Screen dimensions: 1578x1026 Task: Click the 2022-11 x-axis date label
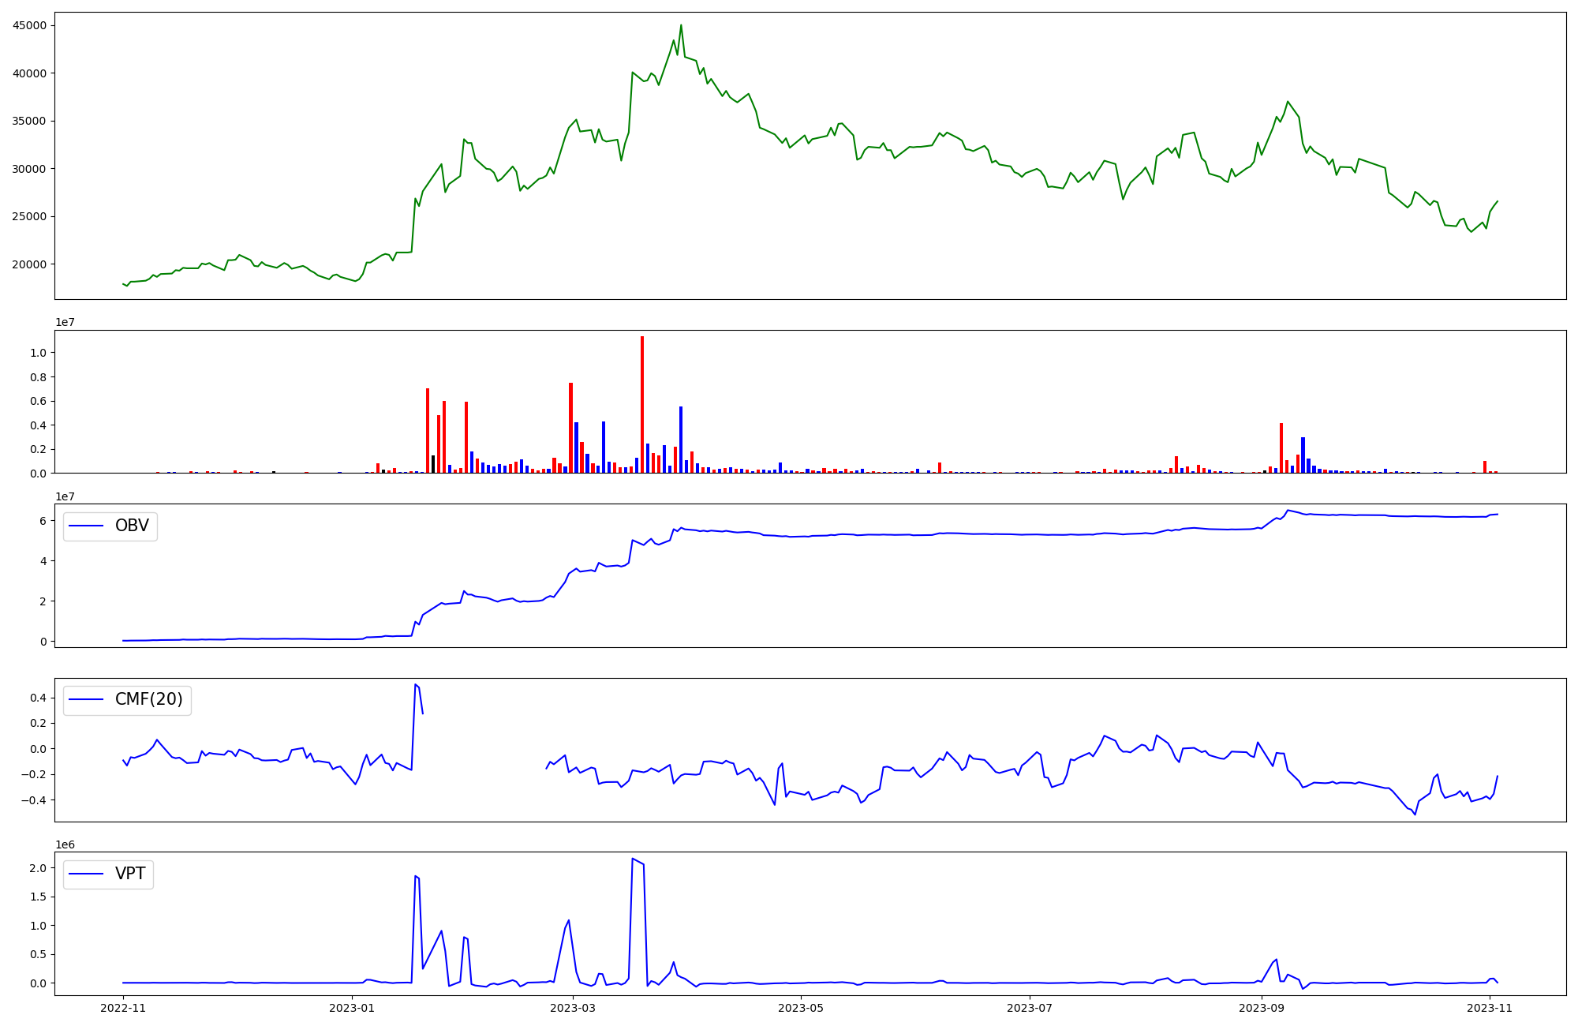(x=123, y=1008)
